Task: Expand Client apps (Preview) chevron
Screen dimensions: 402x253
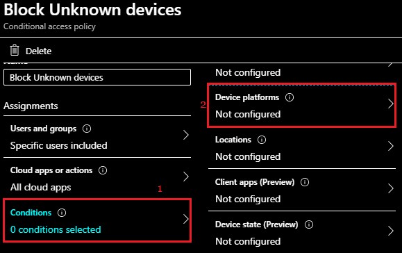Action: 390,188
